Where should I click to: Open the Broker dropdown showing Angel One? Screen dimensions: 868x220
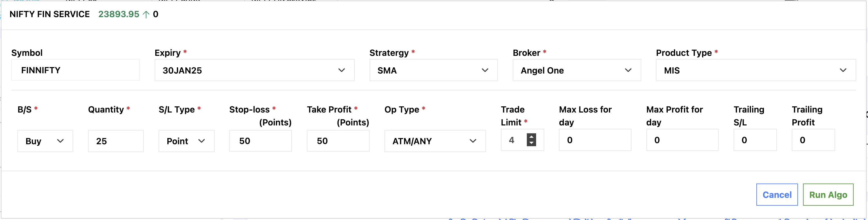click(576, 70)
